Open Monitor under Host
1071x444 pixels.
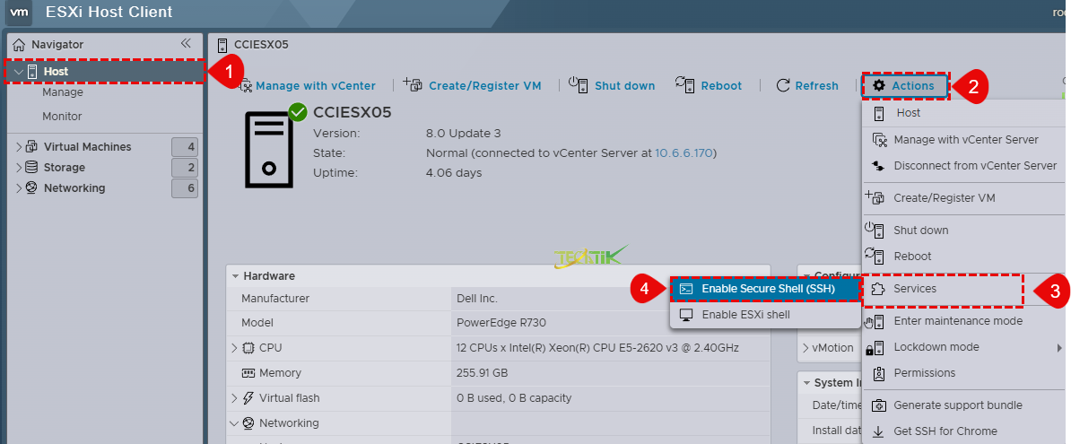(62, 116)
